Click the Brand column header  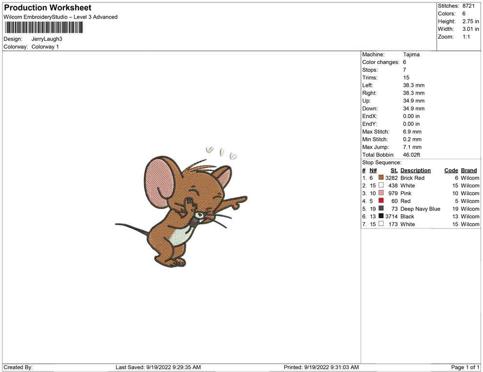click(x=469, y=170)
